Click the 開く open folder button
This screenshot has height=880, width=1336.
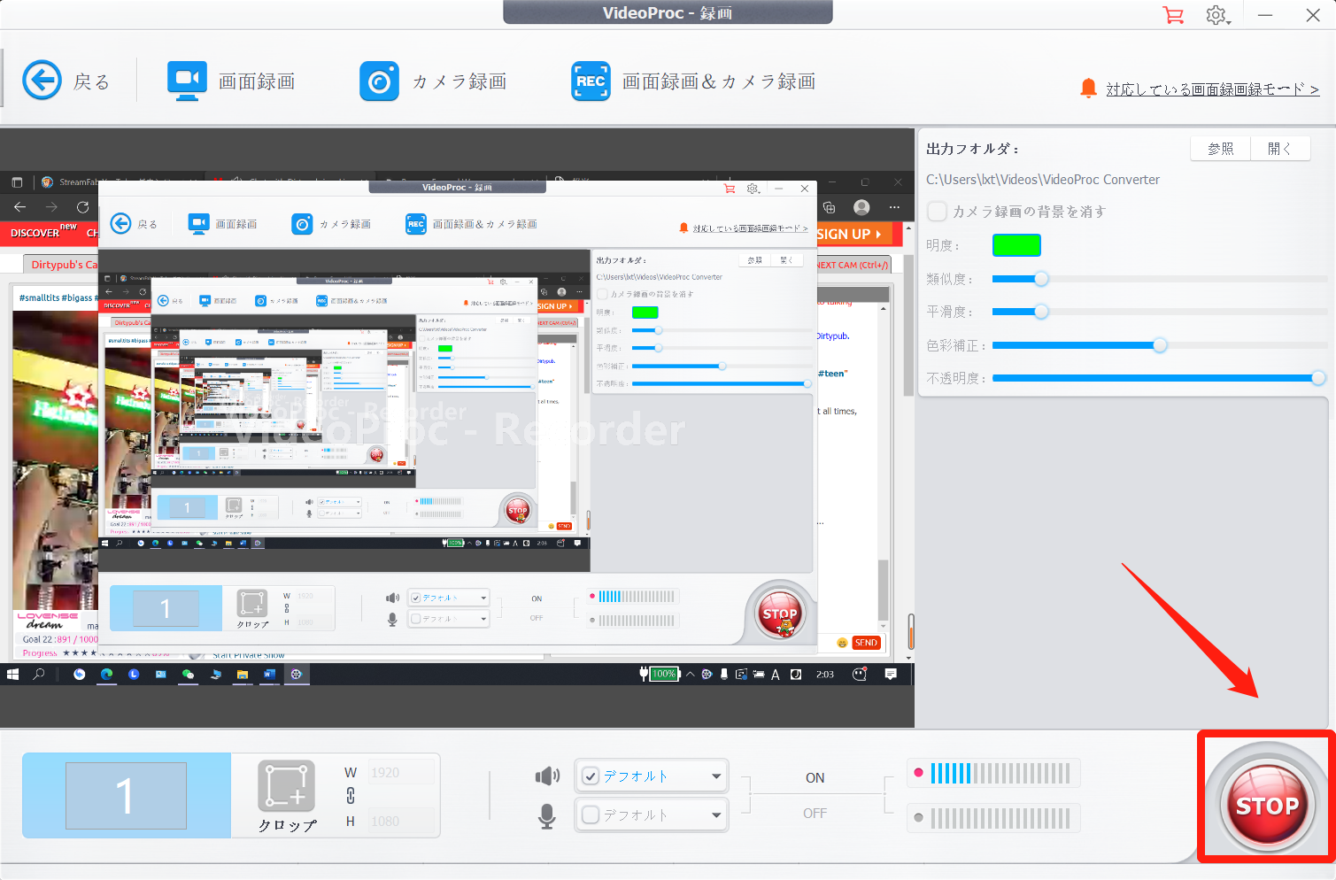[x=1280, y=149]
